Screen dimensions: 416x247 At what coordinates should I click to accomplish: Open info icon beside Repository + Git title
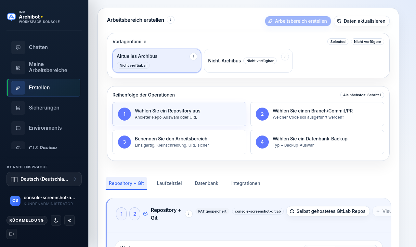[x=189, y=214]
